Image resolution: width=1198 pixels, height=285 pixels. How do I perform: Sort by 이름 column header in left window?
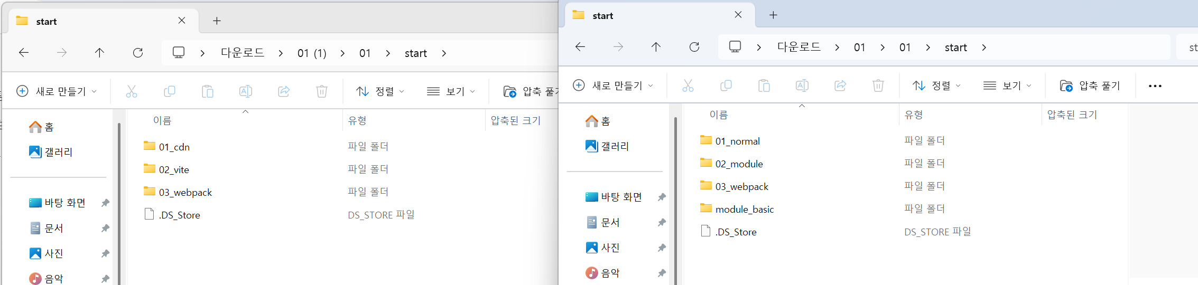(x=162, y=120)
